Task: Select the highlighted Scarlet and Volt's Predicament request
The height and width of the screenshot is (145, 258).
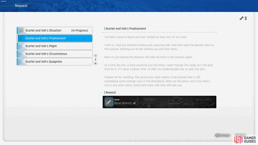Action: [x=55, y=38]
